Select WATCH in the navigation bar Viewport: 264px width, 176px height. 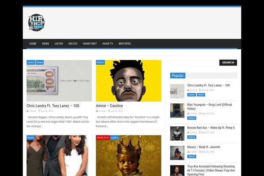pyautogui.click(x=73, y=44)
